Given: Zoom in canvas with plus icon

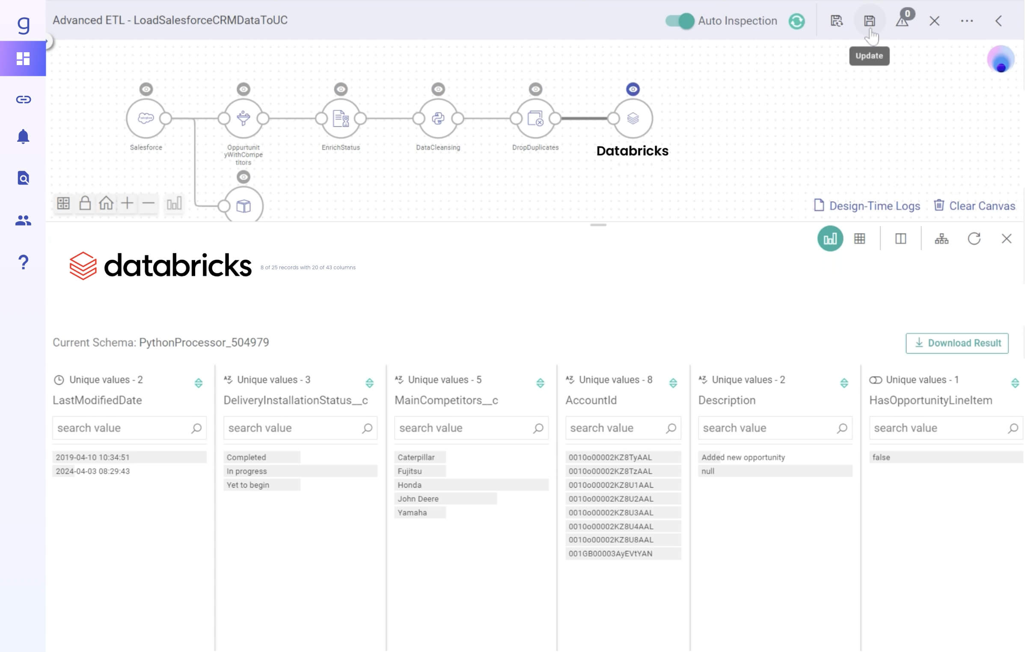Looking at the screenshot, I should (127, 203).
